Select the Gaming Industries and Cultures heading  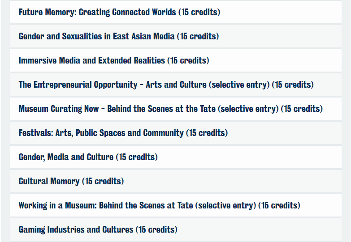98,229
